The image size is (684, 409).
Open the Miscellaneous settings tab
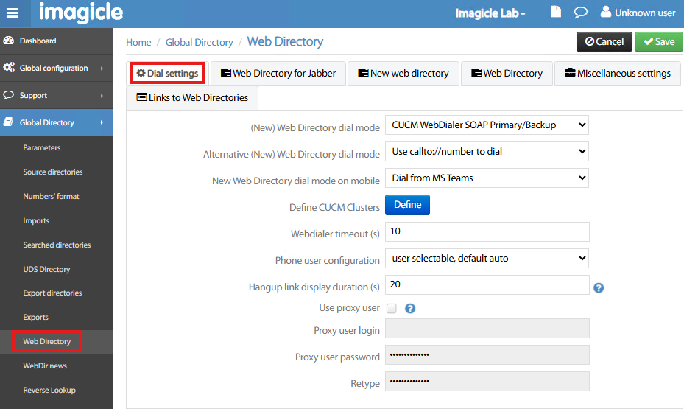[x=617, y=73]
